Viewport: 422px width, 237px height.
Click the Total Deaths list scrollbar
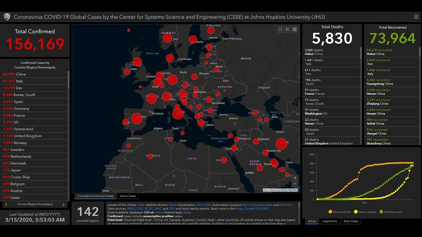(361, 96)
